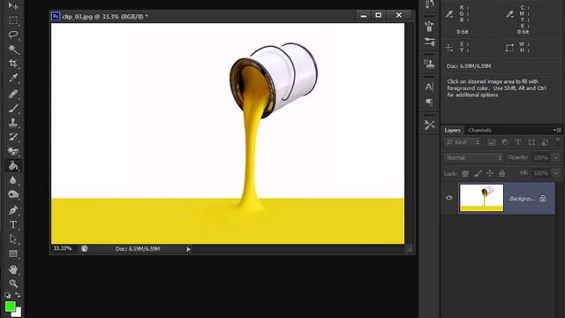Toggle lock all
This screenshot has width=565, height=318.
coord(502,173)
